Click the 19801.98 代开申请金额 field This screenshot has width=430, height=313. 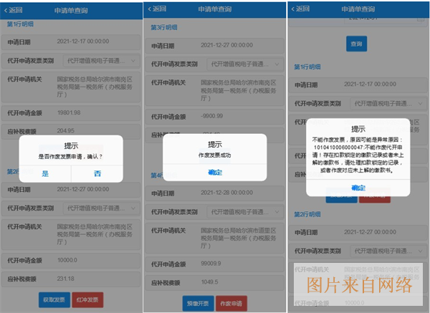(72, 112)
